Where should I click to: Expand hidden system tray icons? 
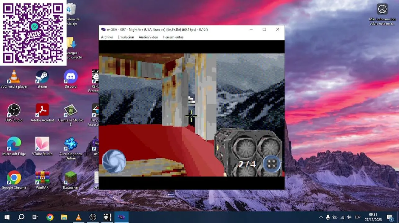[321, 217]
